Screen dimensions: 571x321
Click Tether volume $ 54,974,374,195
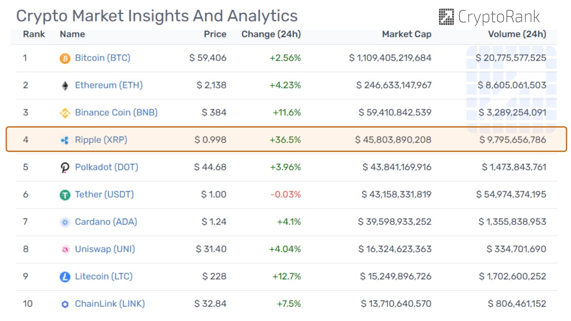[511, 194]
